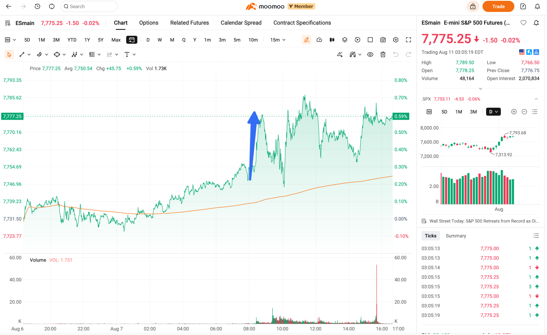Open the Ticks panel list options icon
The image size is (547, 335).
point(536,236)
